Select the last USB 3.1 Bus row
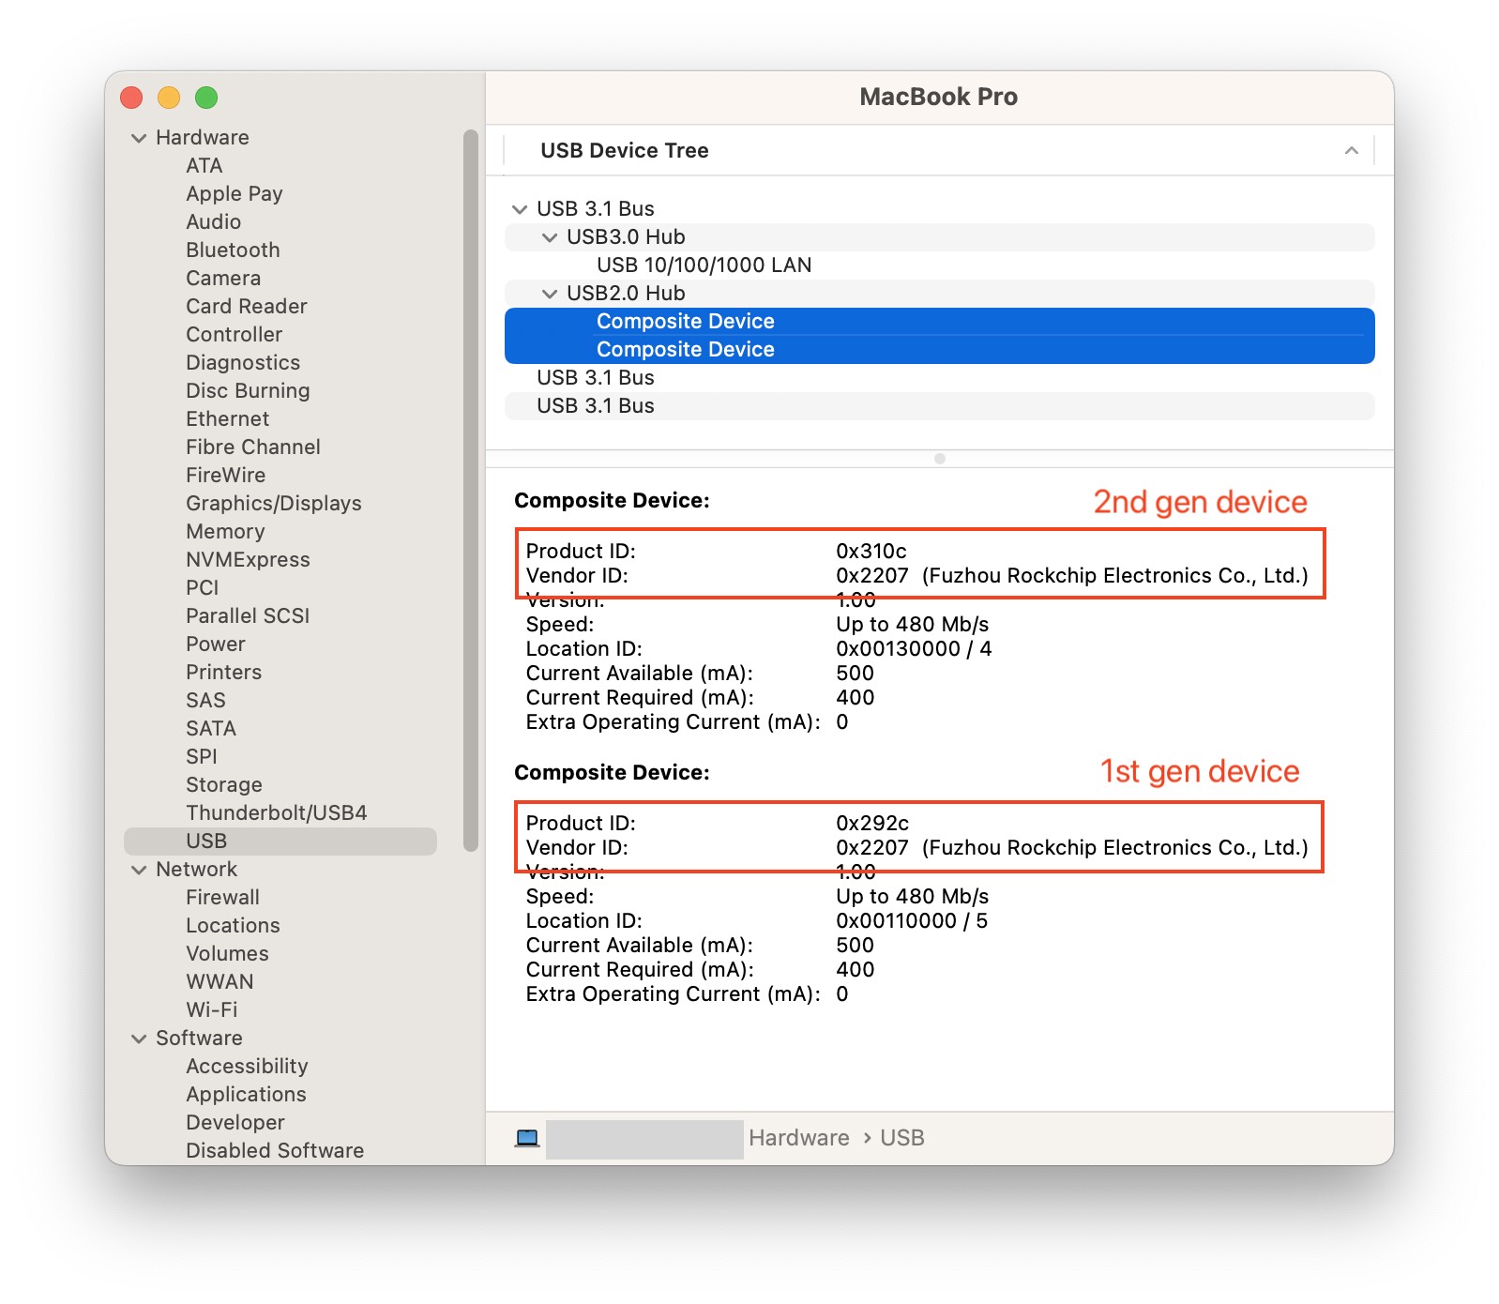The image size is (1499, 1304). click(940, 406)
